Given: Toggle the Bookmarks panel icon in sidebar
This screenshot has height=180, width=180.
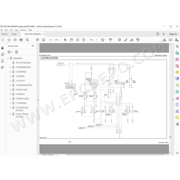Looking at the screenshot, I should click(x=2, y=61).
